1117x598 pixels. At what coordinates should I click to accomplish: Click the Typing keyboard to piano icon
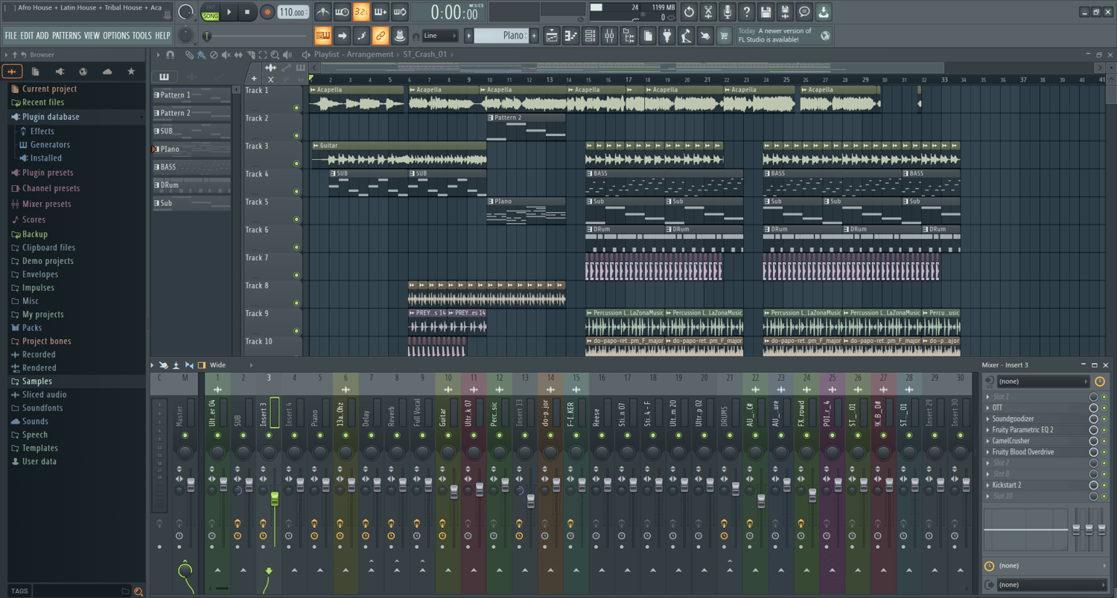[x=322, y=35]
